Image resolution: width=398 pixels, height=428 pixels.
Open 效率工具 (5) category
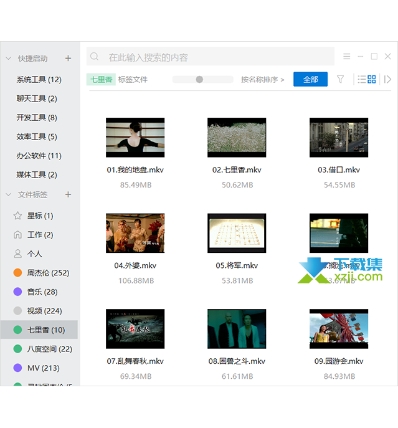(x=37, y=137)
